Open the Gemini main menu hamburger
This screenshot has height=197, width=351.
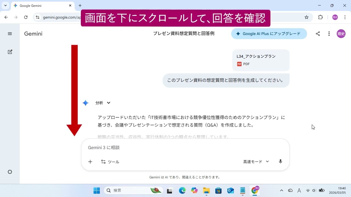10,34
